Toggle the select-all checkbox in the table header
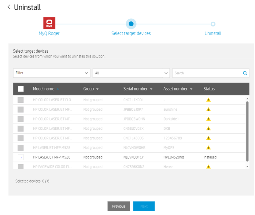 click(x=21, y=89)
